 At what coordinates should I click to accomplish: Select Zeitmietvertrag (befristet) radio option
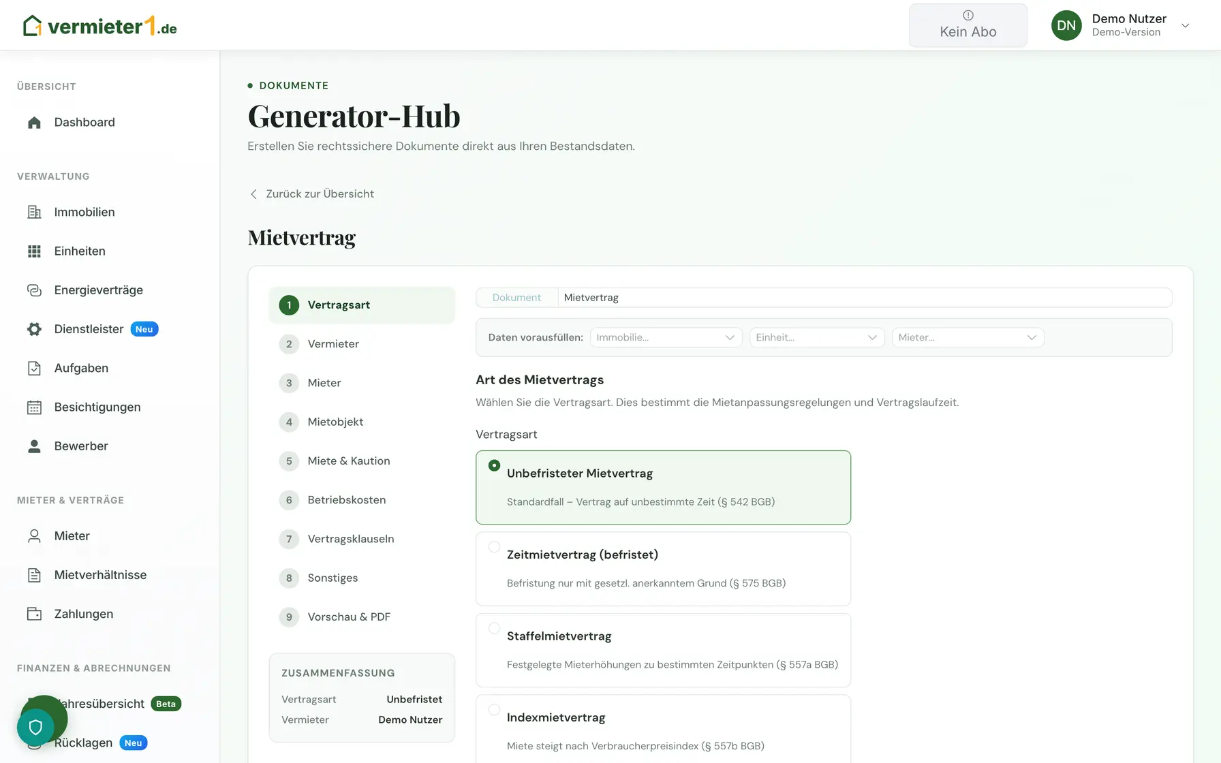tap(494, 547)
